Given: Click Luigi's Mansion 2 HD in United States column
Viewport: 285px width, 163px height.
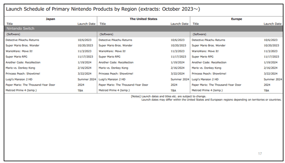Looking at the screenshot, I should 112,79.
